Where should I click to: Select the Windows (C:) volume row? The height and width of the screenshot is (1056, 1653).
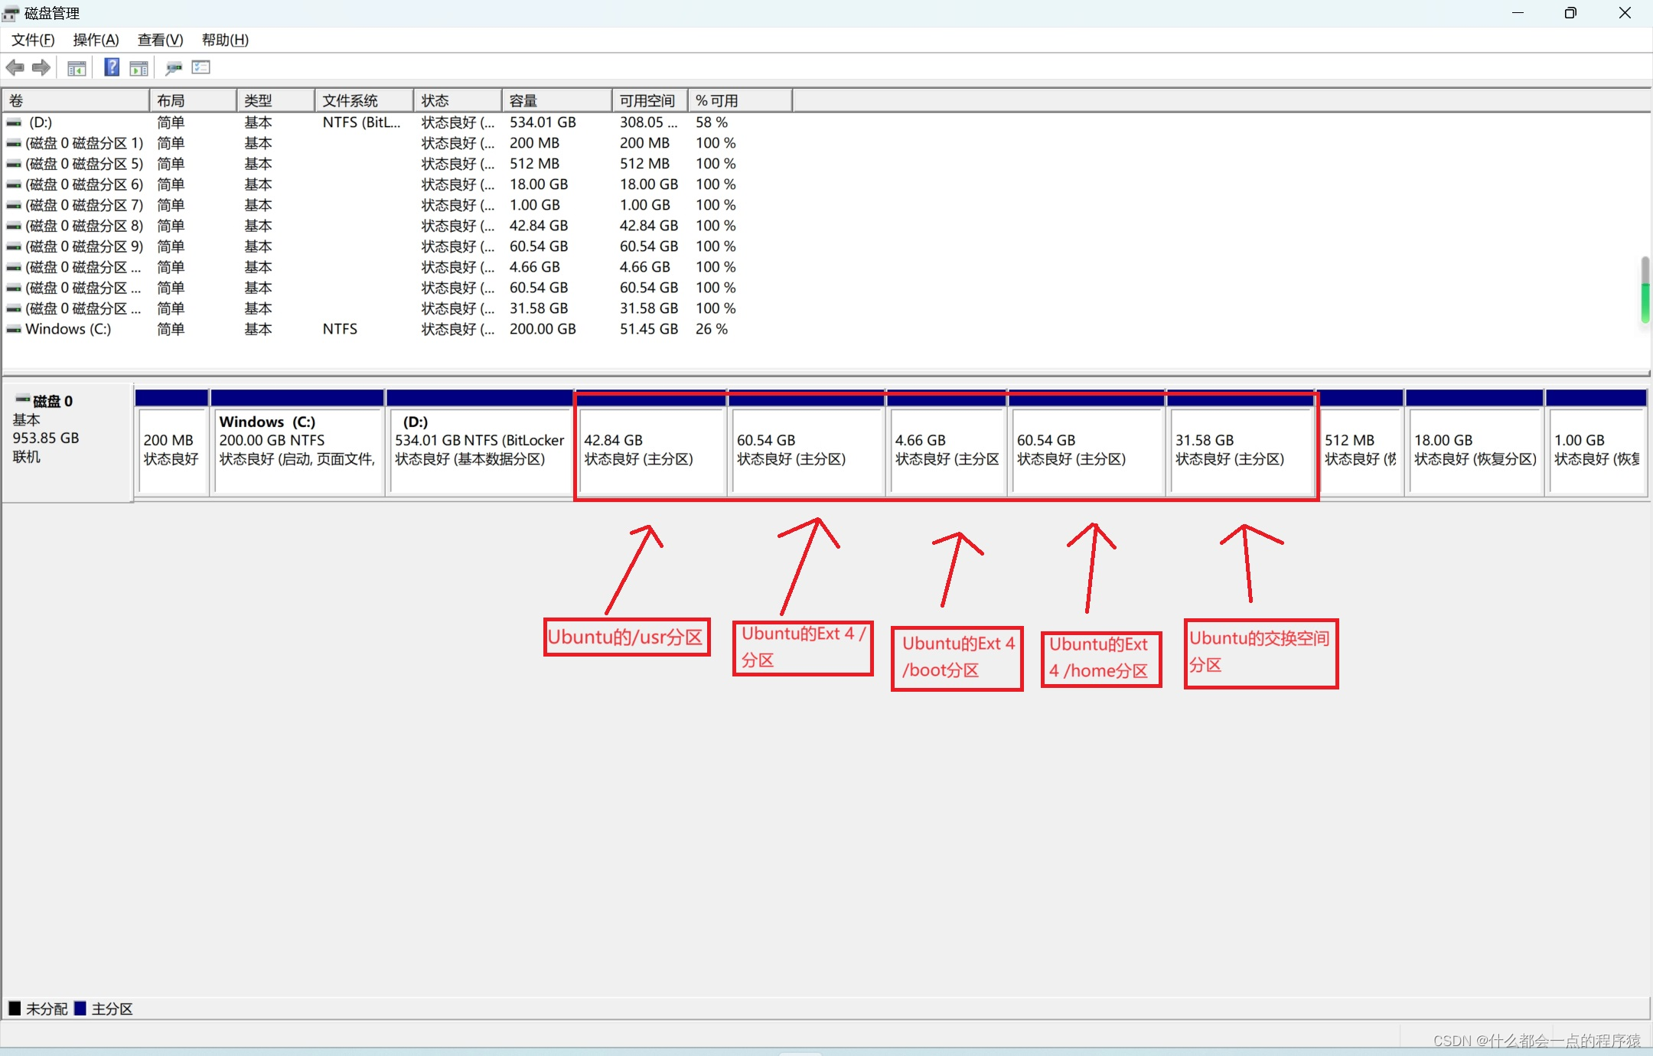(x=68, y=329)
